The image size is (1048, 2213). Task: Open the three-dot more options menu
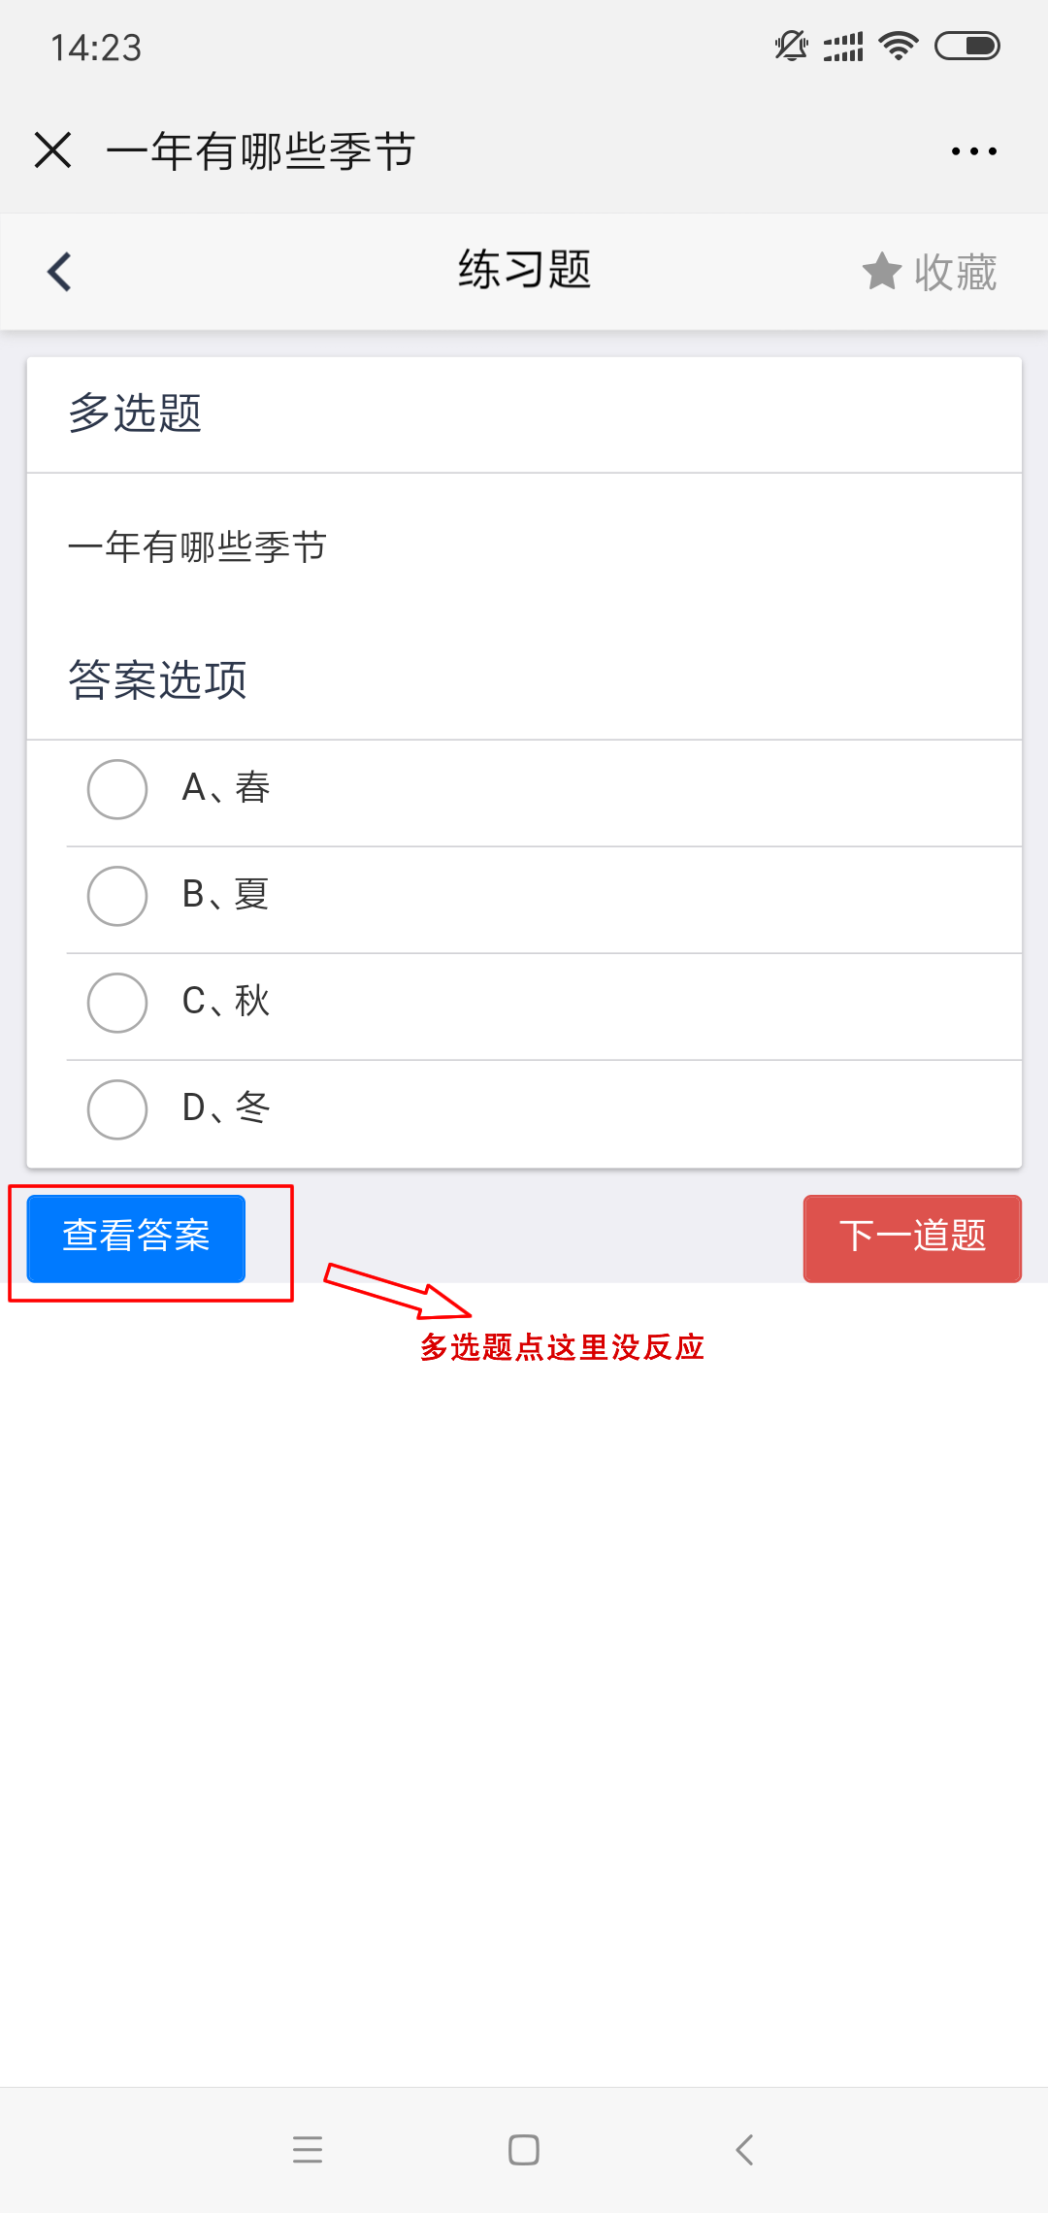coord(973,151)
